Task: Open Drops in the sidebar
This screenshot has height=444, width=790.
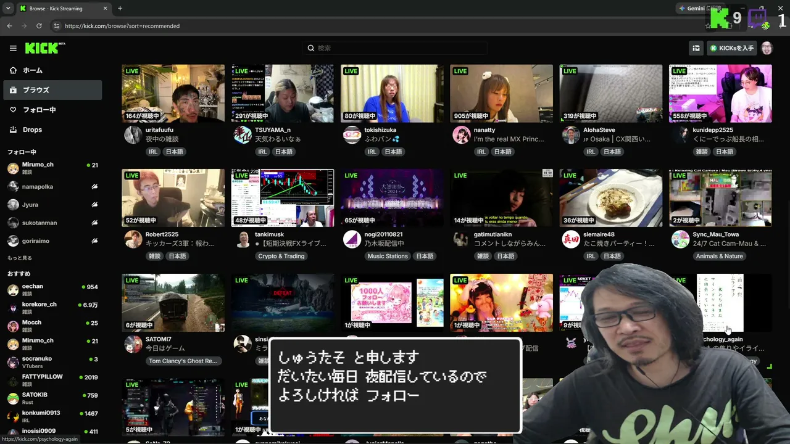Action: pyautogui.click(x=51, y=129)
